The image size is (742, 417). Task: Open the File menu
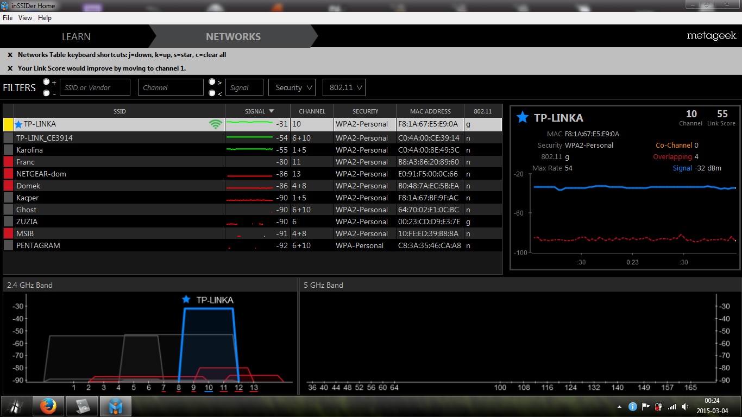[x=8, y=18]
